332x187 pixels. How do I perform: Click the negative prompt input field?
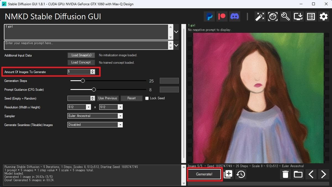[x=86, y=45]
